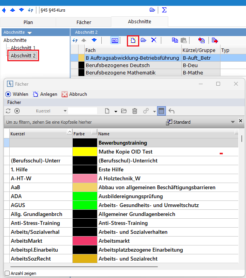This screenshot has width=246, height=278.
Task: Select Abschnitt 1 in the tree
Action: (23, 48)
